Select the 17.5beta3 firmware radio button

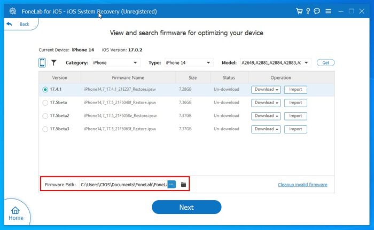[45, 129]
